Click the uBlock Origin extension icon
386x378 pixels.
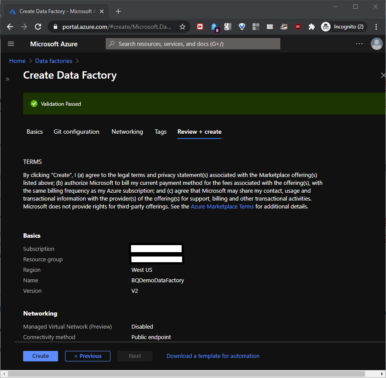pos(298,27)
